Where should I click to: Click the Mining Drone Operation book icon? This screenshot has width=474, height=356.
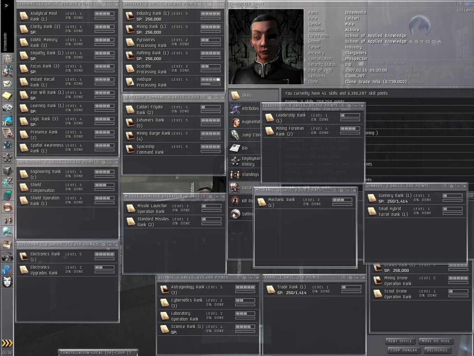(378, 280)
